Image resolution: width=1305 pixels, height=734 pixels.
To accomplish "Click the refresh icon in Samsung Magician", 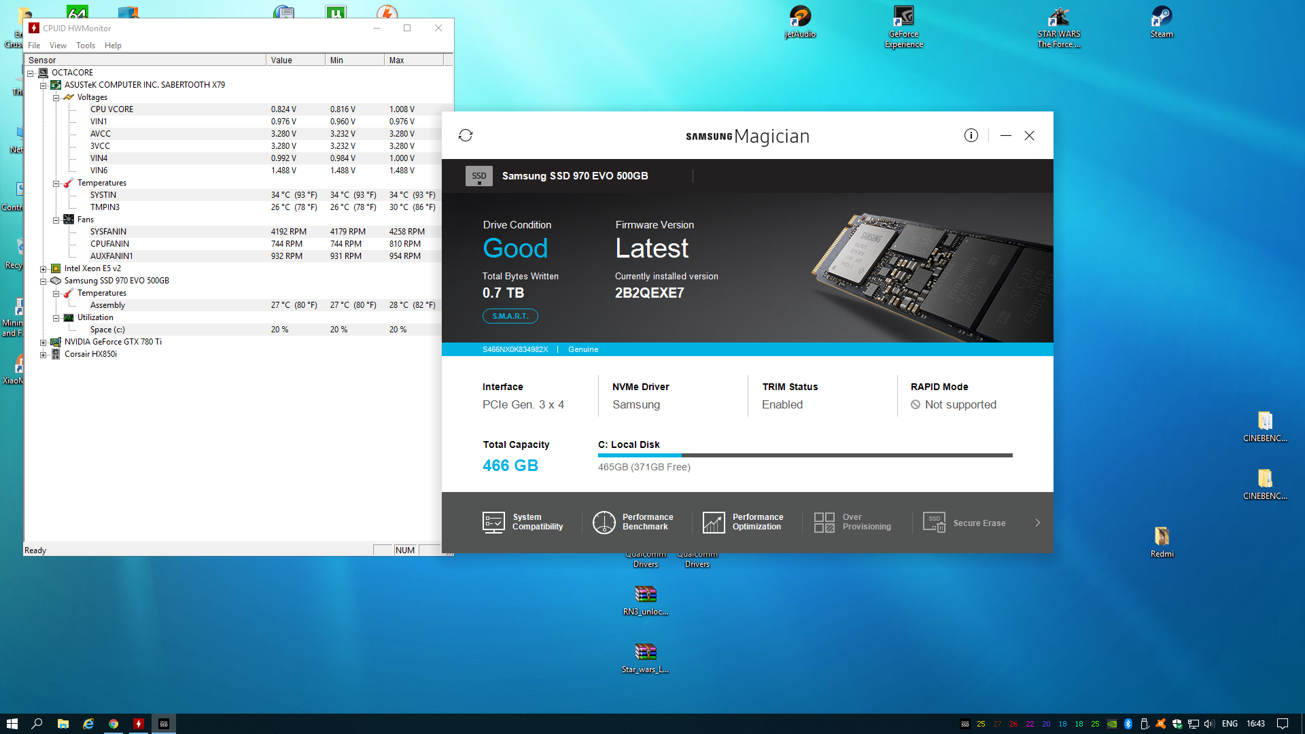I will (x=466, y=135).
